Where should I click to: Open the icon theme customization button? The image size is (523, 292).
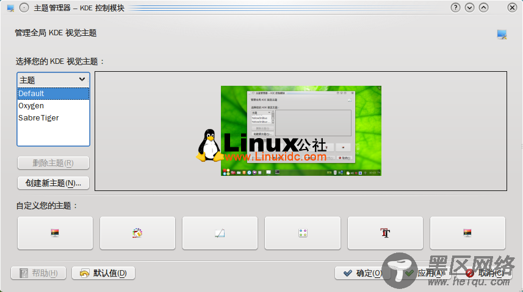[x=303, y=233]
